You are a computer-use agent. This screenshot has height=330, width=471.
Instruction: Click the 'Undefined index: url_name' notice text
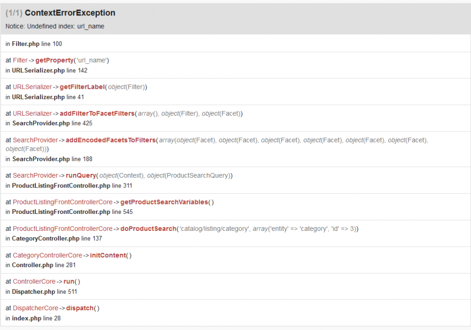click(x=55, y=26)
